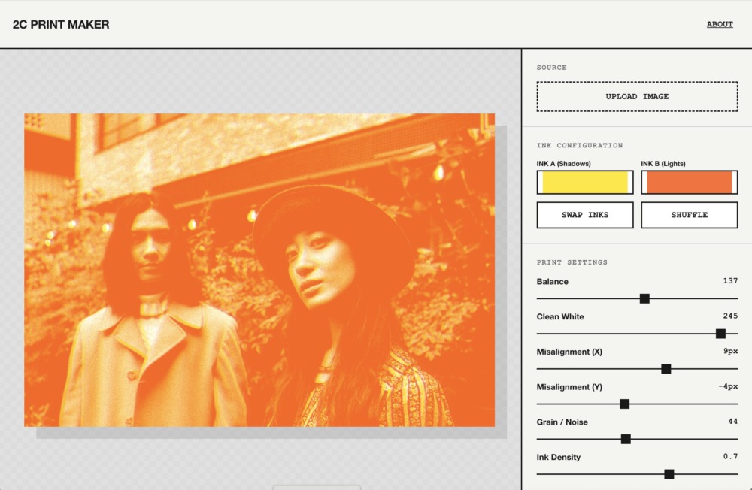Open the INK B (Lights) orange swatch
This screenshot has height=490, width=752.
(689, 183)
